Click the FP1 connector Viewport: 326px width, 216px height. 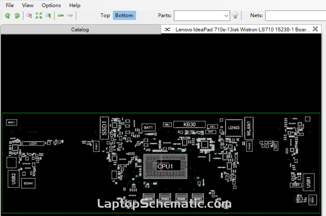[x=211, y=132]
